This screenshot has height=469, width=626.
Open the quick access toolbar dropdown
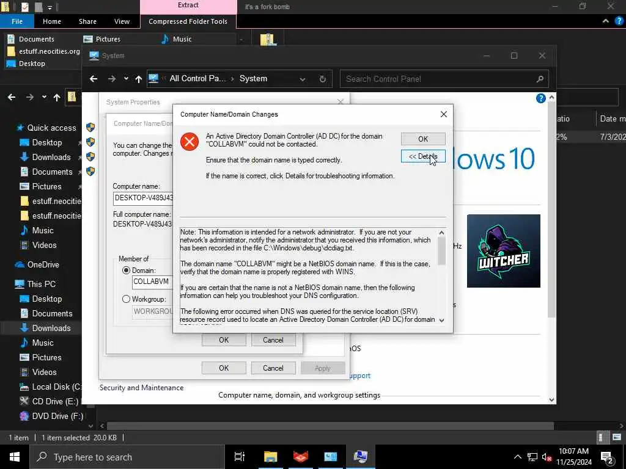coord(50,7)
